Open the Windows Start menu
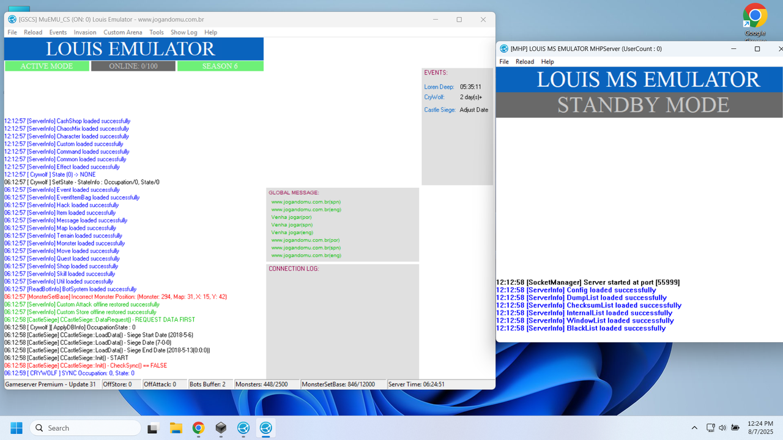This screenshot has height=440, width=783. [x=17, y=428]
